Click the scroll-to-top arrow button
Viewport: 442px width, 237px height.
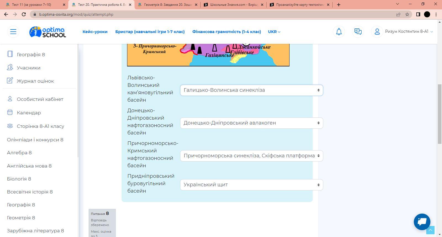pyautogui.click(x=430, y=230)
